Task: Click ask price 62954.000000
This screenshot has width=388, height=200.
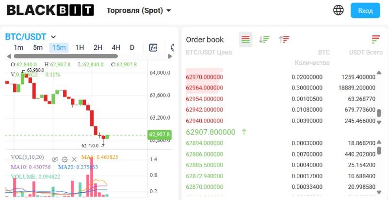Action: click(204, 99)
